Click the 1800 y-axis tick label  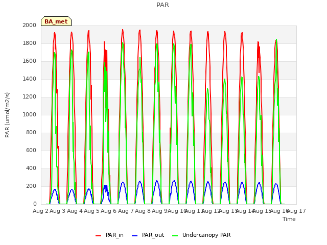coord(30,43)
